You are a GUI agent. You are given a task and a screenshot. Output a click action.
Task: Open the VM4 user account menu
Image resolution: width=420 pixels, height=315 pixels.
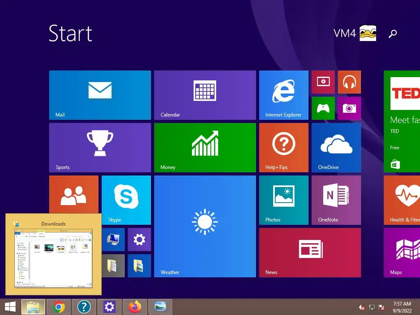tap(355, 33)
